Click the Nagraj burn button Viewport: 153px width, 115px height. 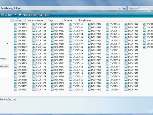(47, 15)
